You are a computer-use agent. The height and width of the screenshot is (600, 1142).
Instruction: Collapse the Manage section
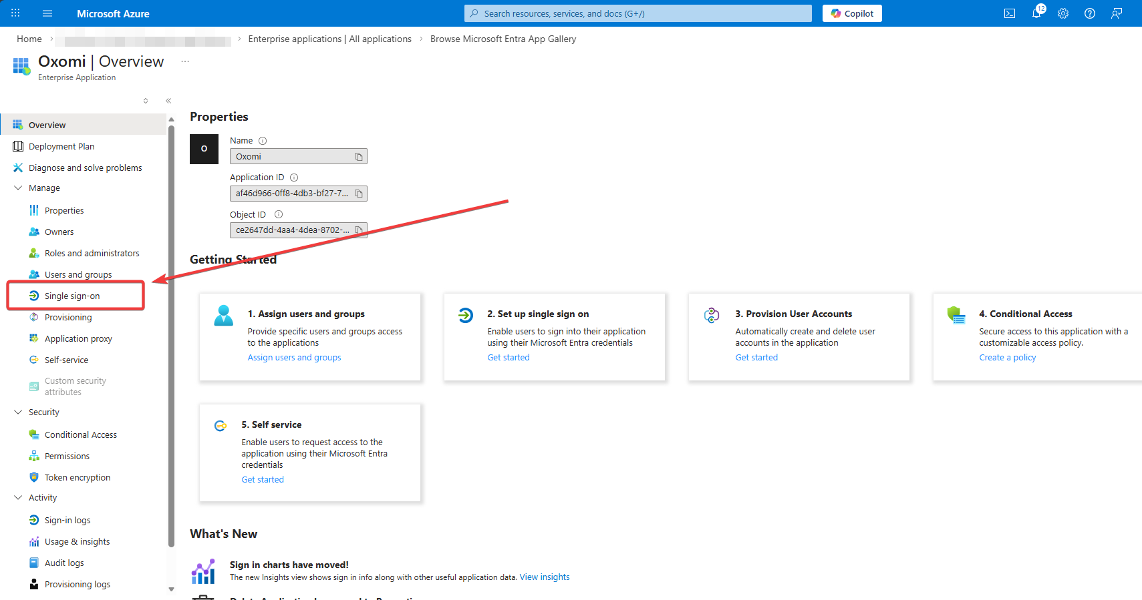click(x=18, y=188)
